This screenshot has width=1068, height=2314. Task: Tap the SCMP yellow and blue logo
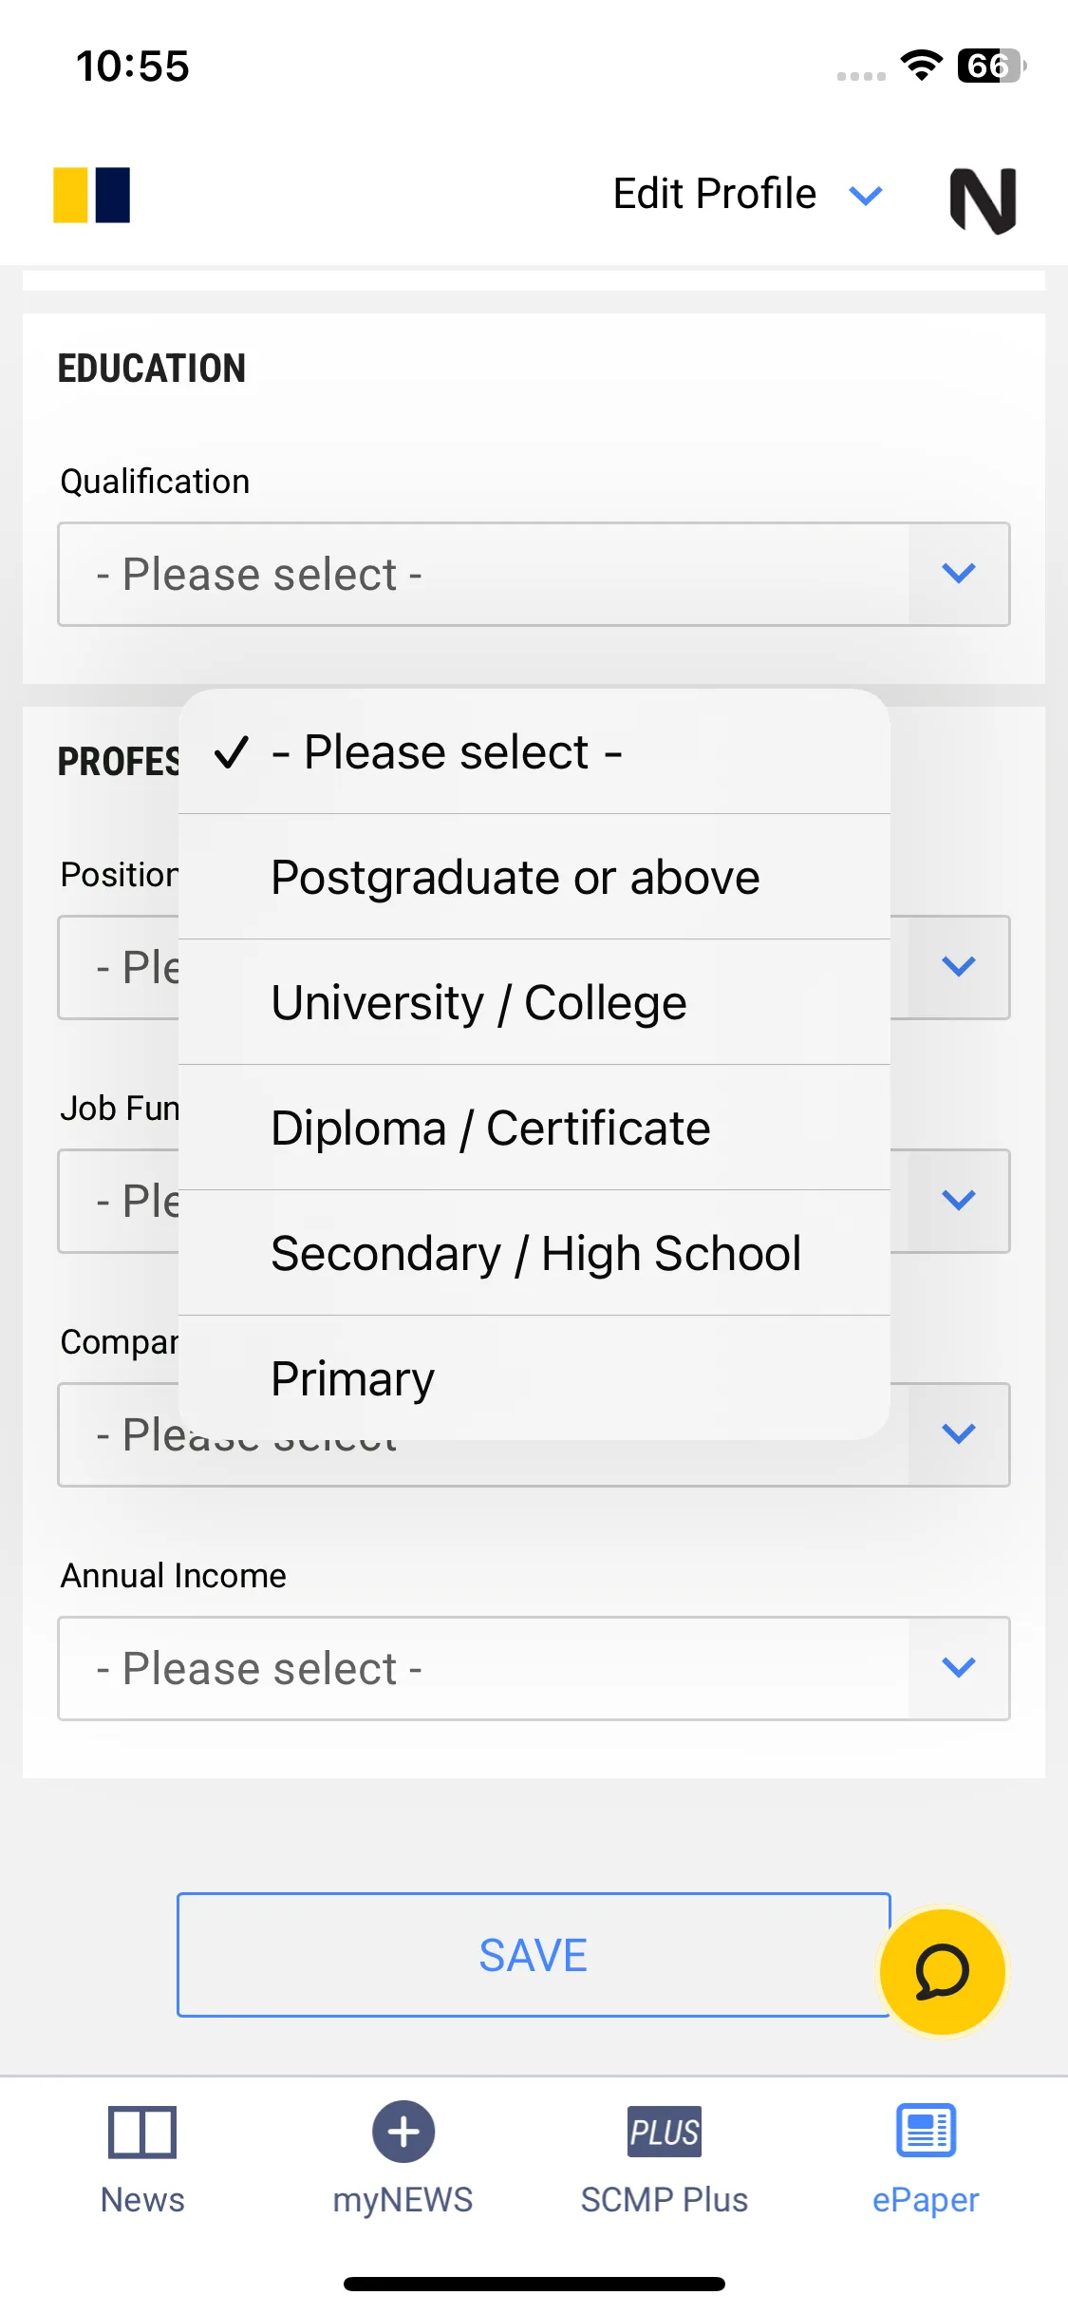click(x=91, y=195)
